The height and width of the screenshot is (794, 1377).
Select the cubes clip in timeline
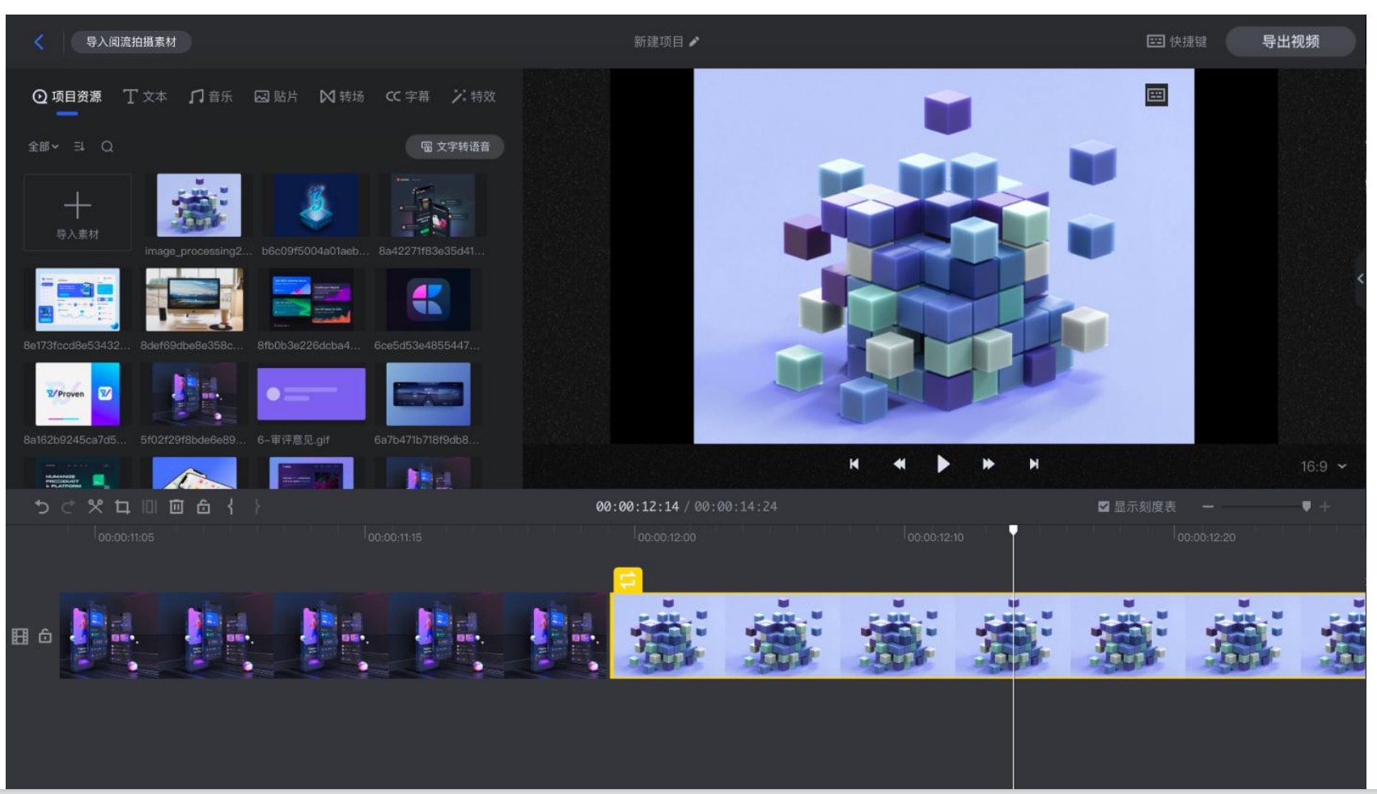988,636
